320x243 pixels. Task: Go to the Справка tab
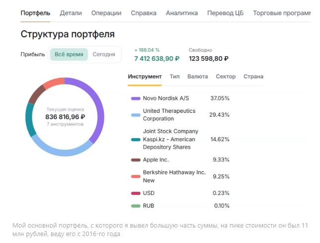(144, 13)
